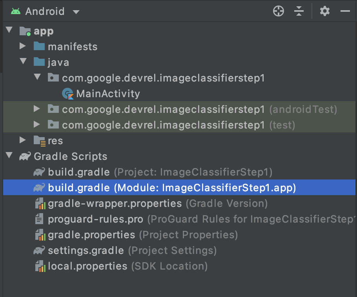Click the Gradle elephant icon beside settings.gradle

point(39,250)
